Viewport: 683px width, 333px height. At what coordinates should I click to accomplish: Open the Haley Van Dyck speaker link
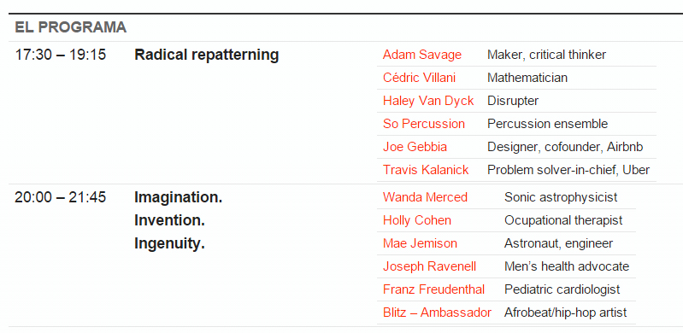click(x=428, y=101)
